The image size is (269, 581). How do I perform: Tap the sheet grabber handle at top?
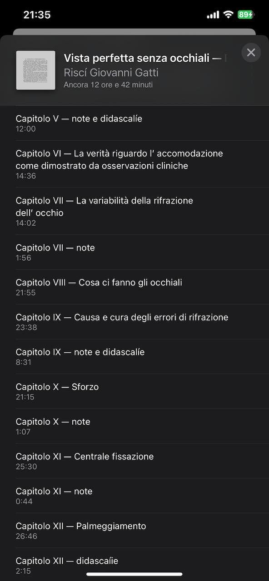click(x=134, y=30)
